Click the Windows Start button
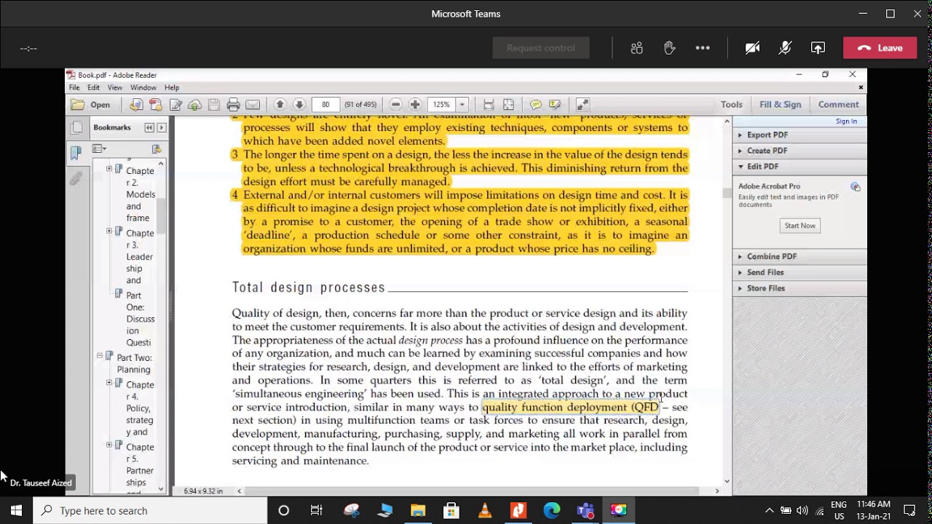Image resolution: width=932 pixels, height=524 pixels. pos(16,510)
